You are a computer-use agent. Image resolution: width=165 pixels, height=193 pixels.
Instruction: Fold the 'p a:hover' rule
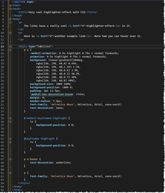point(10,159)
